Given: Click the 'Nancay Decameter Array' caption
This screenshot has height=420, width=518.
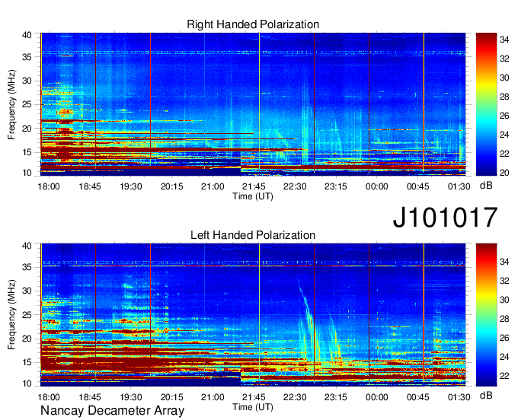Looking at the screenshot, I should click(112, 411).
